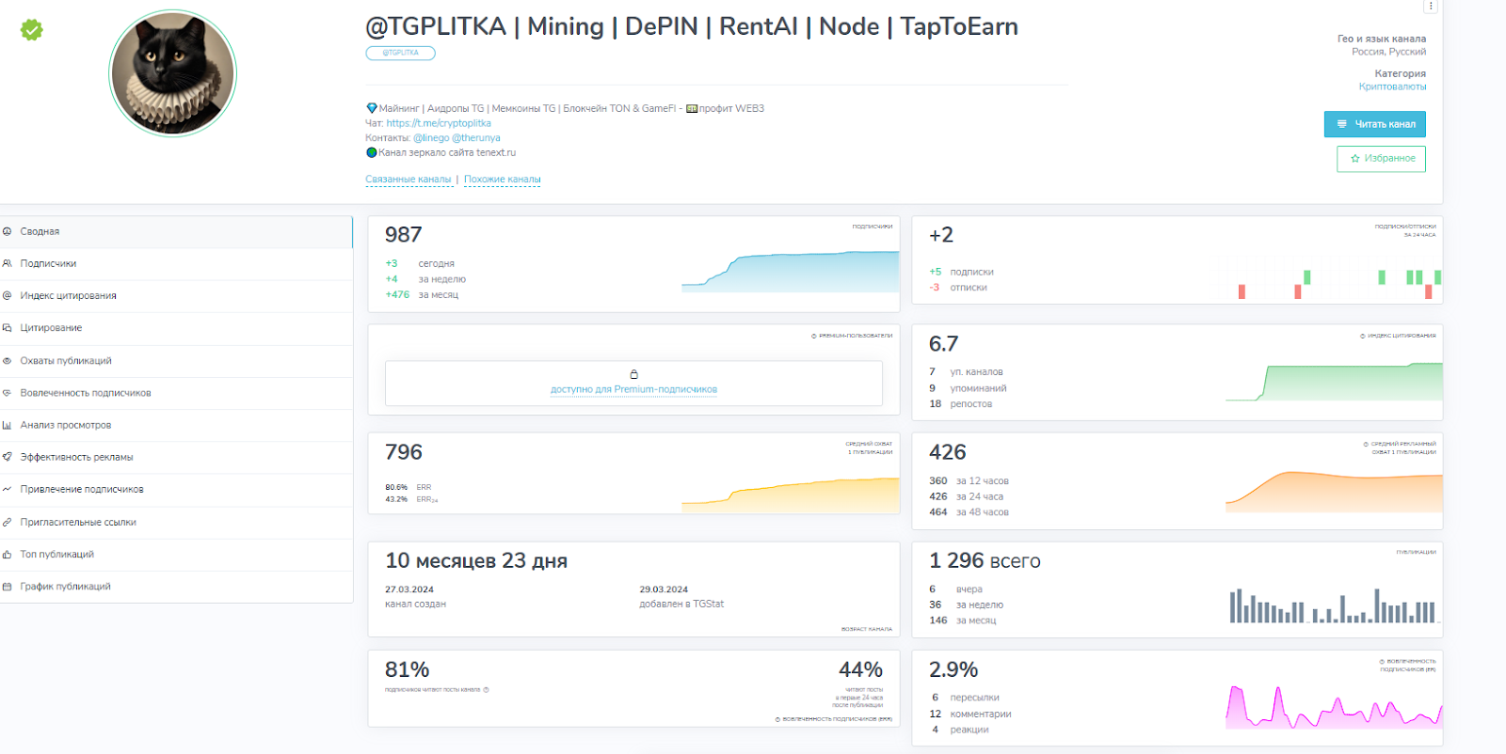Click the black cat channel avatar
This screenshot has width=1506, height=754.
[173, 73]
